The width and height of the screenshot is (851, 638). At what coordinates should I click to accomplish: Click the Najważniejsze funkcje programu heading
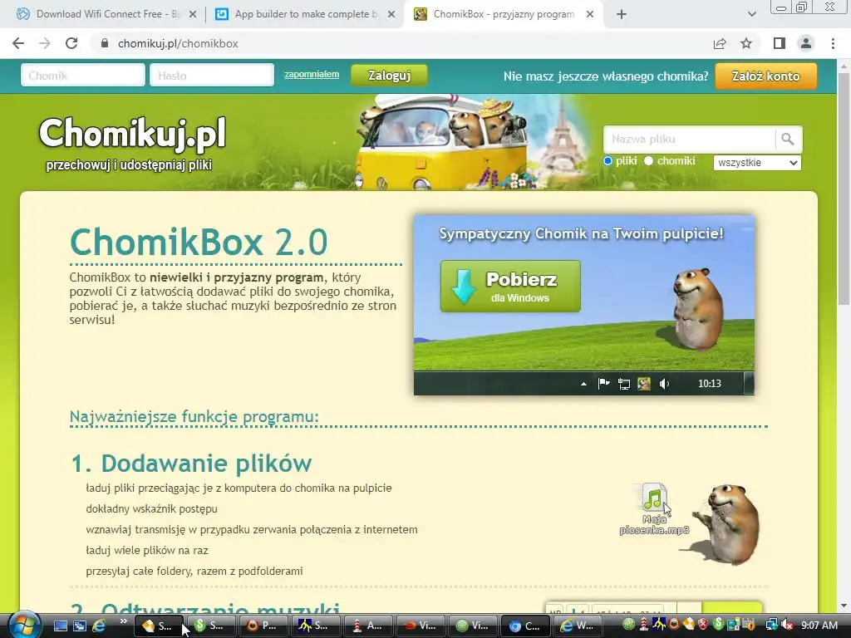tap(194, 417)
